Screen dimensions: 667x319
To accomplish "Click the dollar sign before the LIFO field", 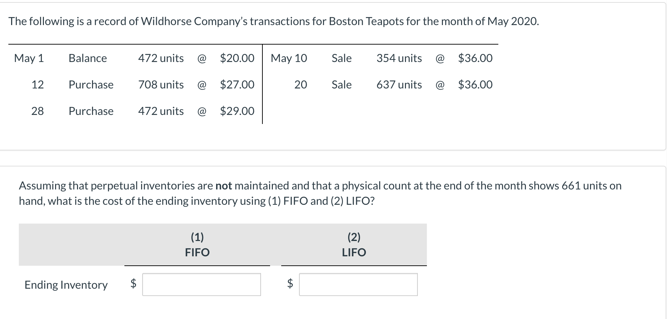I will tap(290, 284).
